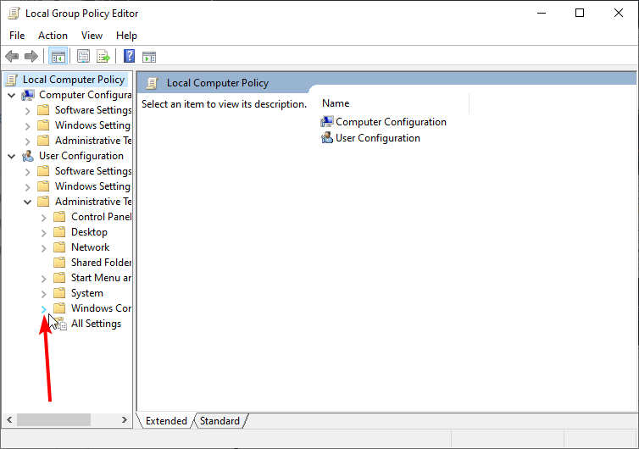Image resolution: width=639 pixels, height=449 pixels.
Task: Click the User Configuration icon in tree
Action: click(x=28, y=156)
